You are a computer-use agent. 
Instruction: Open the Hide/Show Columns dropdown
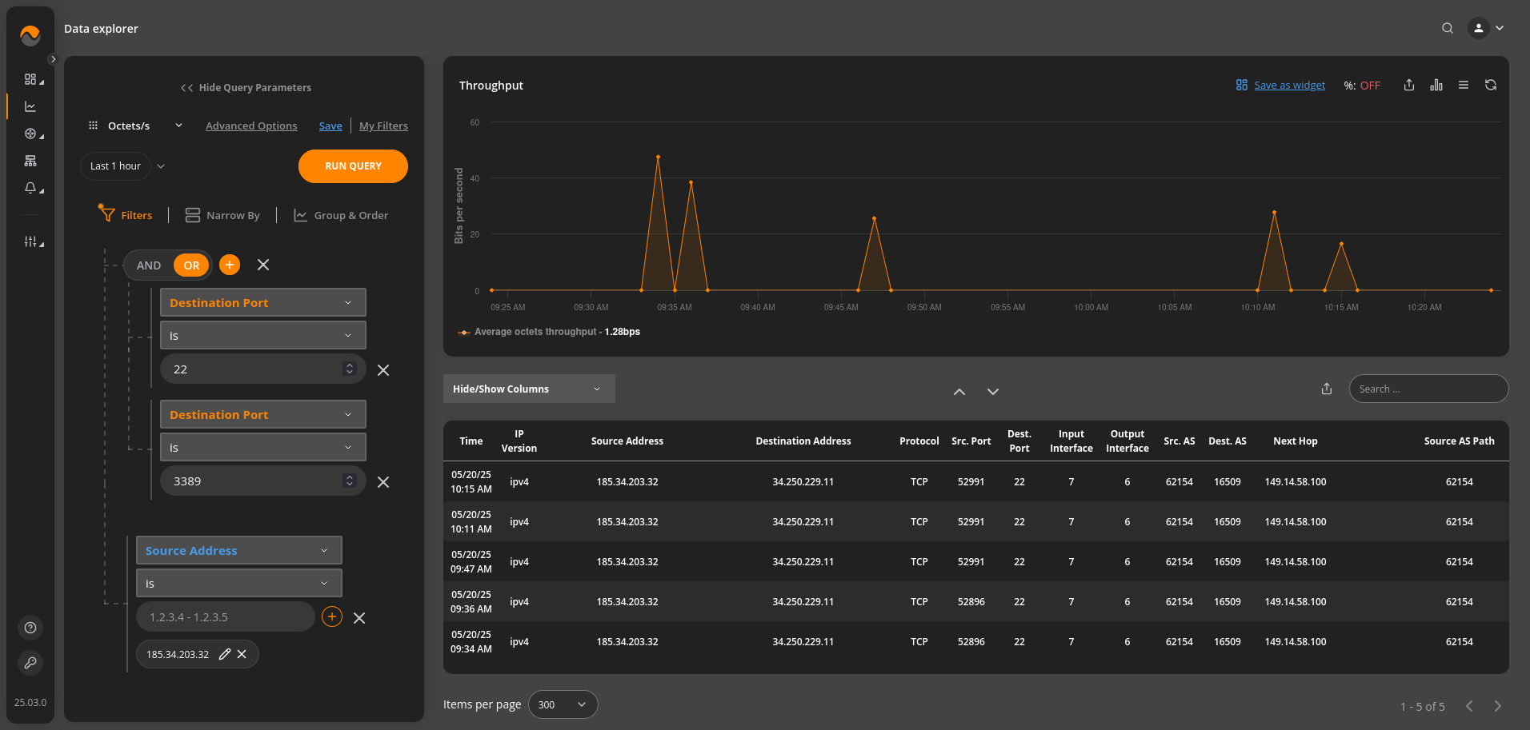[x=528, y=389]
